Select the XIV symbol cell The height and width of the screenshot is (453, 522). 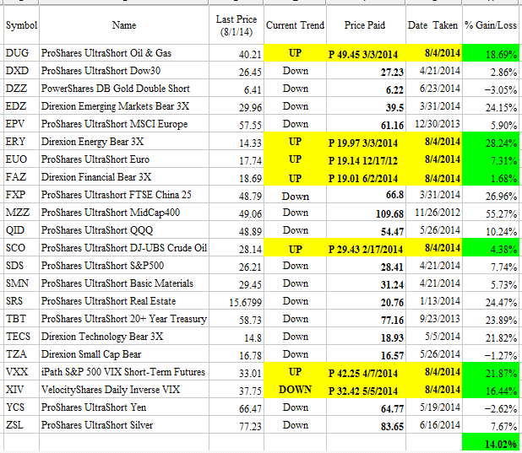[x=21, y=390]
